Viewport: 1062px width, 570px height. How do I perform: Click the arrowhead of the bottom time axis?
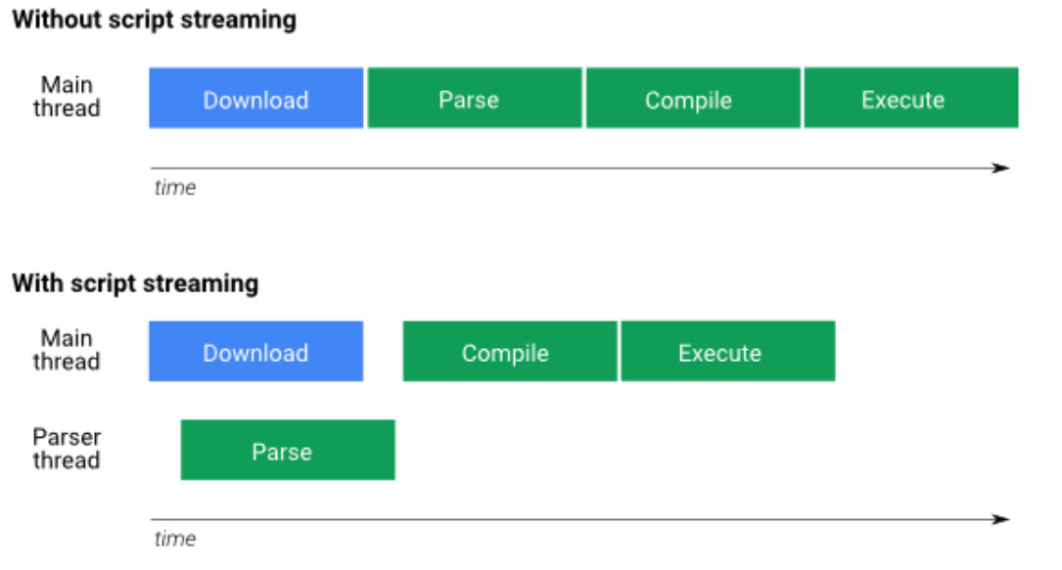(1000, 519)
